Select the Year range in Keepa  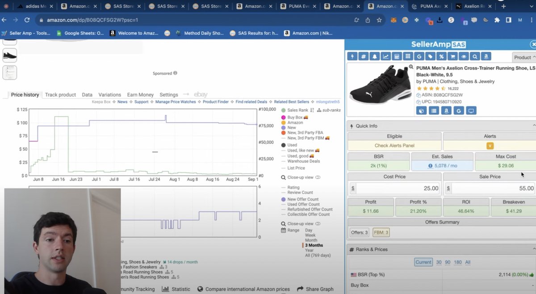309,250
